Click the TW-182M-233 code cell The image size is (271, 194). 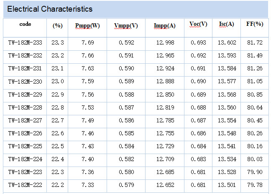[x=25, y=42]
